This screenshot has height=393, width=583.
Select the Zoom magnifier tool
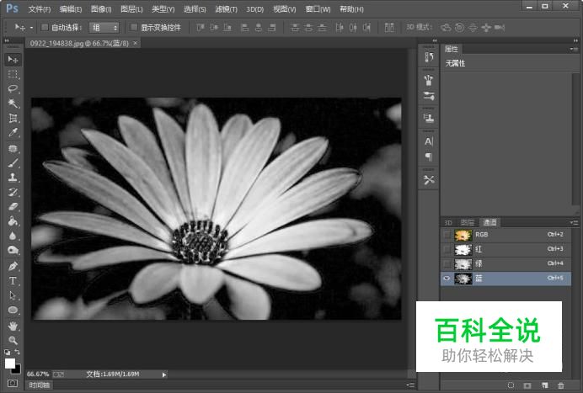13,339
